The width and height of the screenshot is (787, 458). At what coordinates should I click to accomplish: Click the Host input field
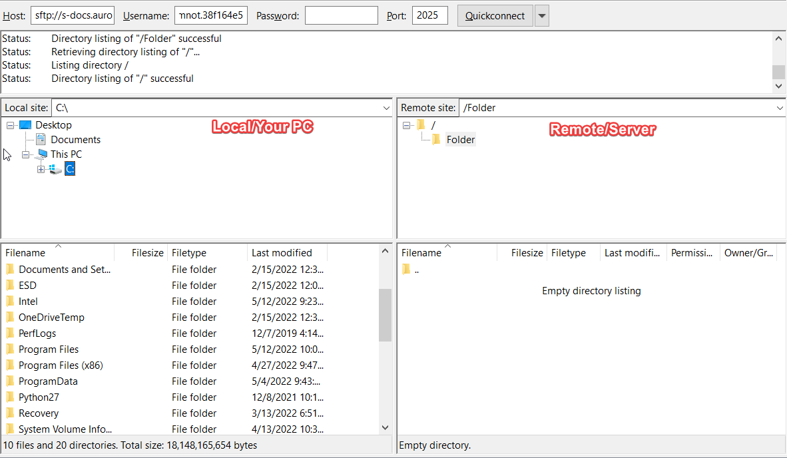72,15
